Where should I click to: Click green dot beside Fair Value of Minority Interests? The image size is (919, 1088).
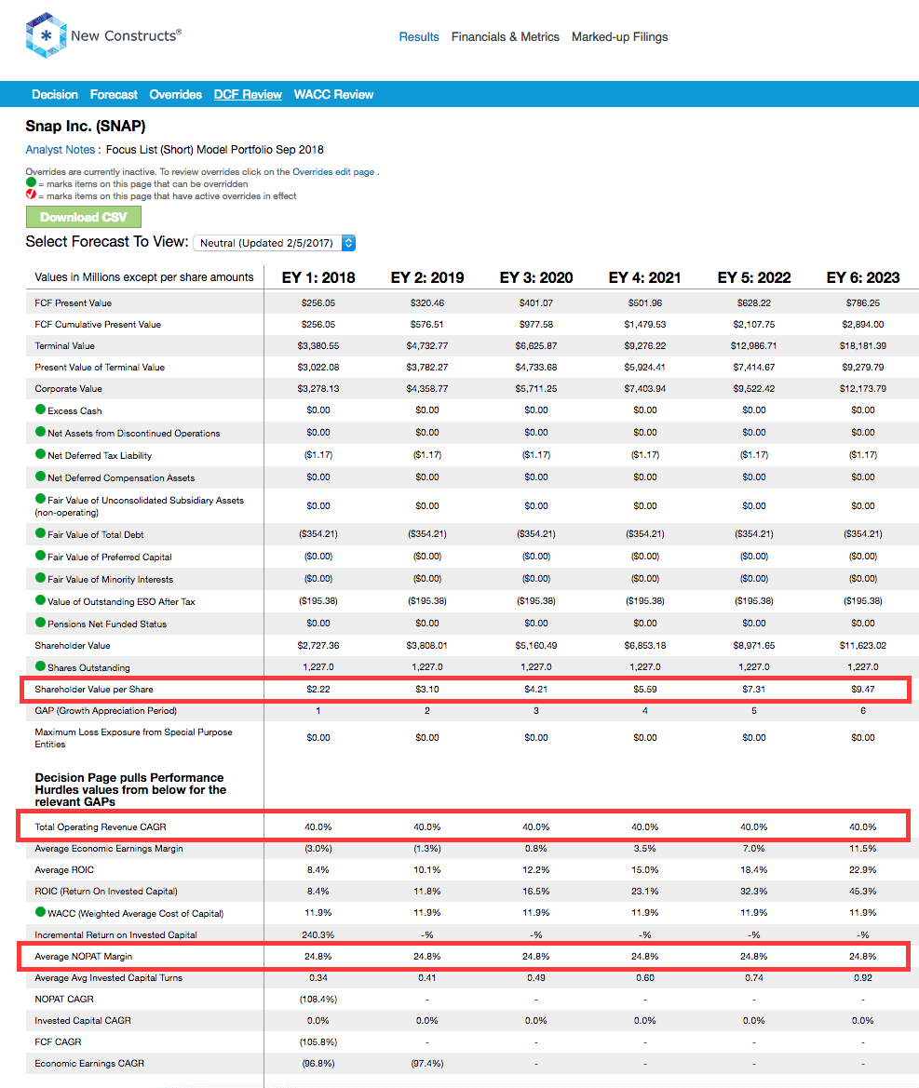pos(40,577)
